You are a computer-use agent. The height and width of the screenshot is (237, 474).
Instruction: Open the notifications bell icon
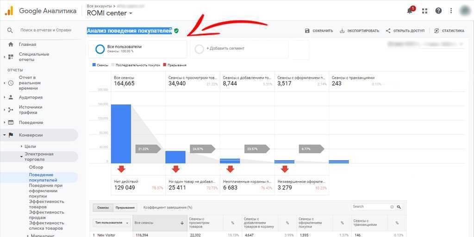(410, 11)
